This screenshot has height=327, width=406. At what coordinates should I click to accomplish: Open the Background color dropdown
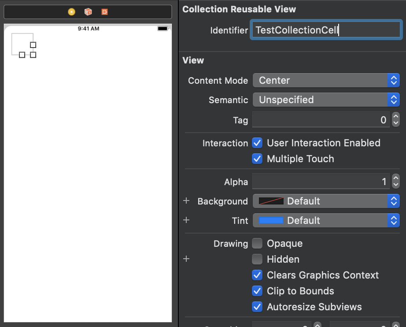[326, 201]
